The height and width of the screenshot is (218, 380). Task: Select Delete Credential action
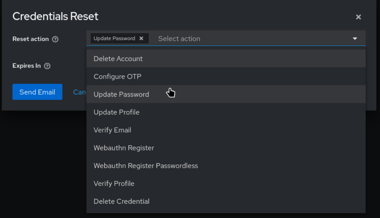coord(121,201)
